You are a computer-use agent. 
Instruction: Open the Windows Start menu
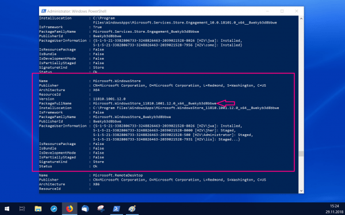7,209
